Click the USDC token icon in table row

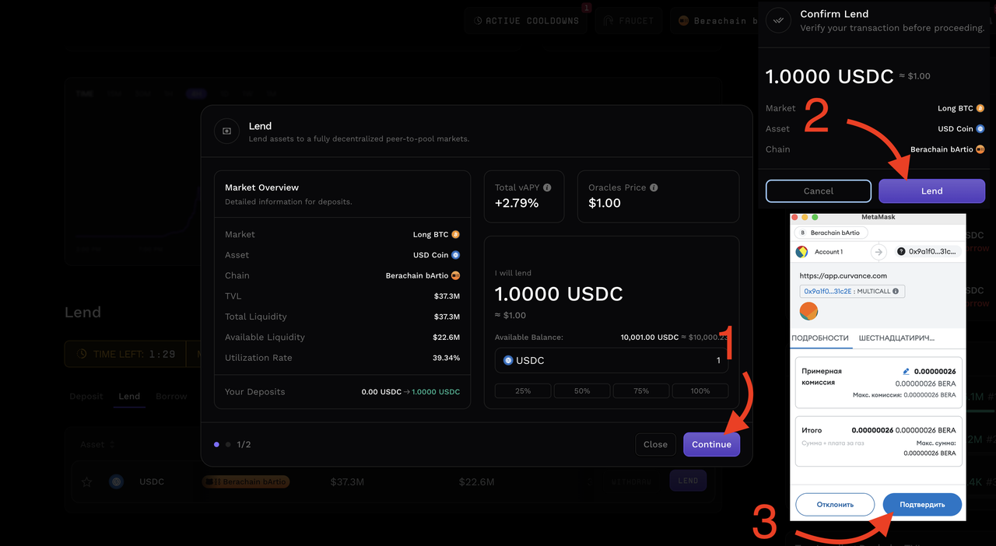pyautogui.click(x=117, y=481)
